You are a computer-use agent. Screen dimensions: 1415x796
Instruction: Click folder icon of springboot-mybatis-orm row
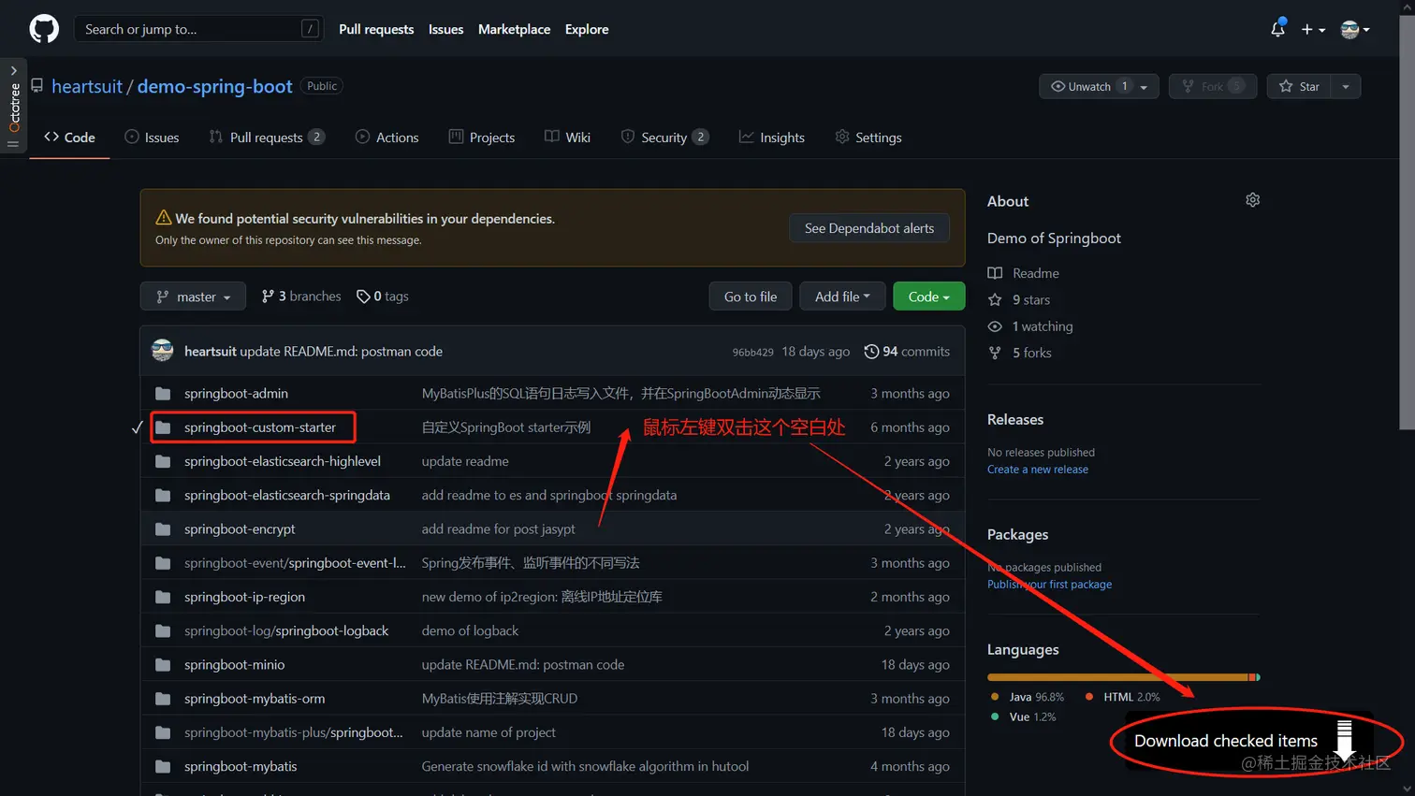tap(163, 699)
